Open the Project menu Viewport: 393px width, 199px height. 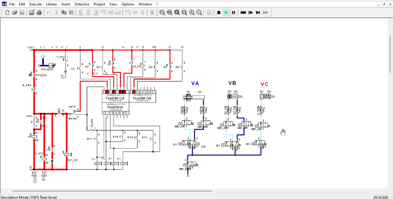(100, 4)
